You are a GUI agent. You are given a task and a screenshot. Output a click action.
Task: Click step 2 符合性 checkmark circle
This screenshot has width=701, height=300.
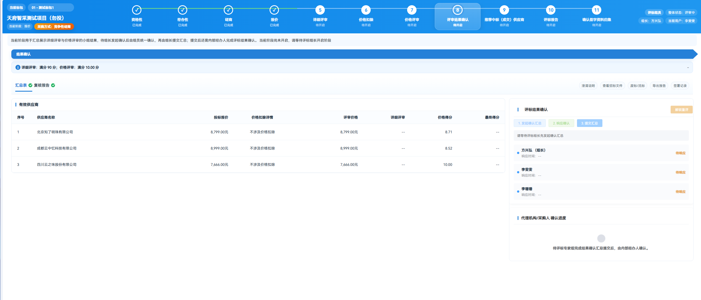(183, 10)
